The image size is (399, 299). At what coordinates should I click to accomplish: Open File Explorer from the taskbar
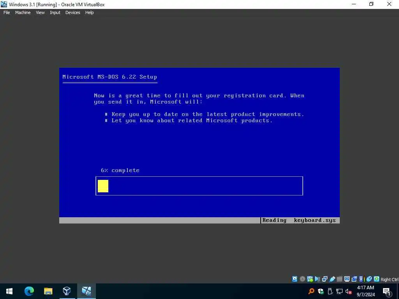pyautogui.click(x=48, y=291)
